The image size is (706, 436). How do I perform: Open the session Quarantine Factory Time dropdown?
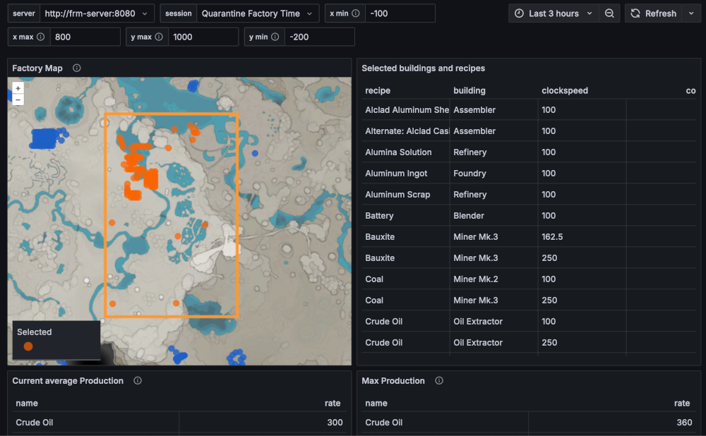point(258,13)
